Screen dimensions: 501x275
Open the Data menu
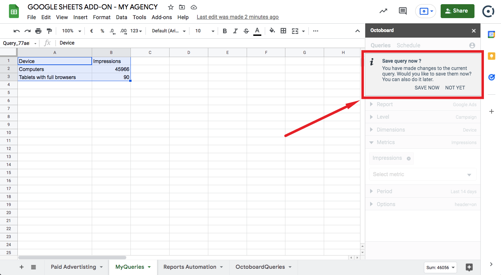coord(121,17)
